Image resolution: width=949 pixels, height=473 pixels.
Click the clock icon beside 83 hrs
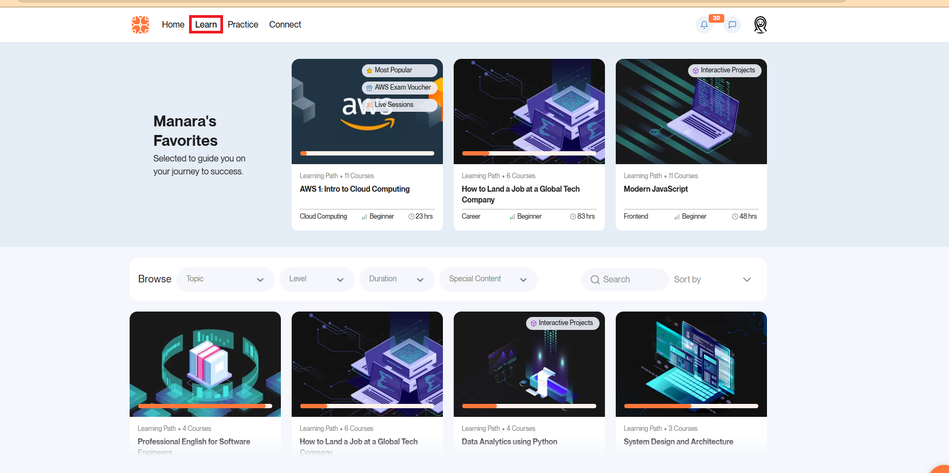click(573, 217)
